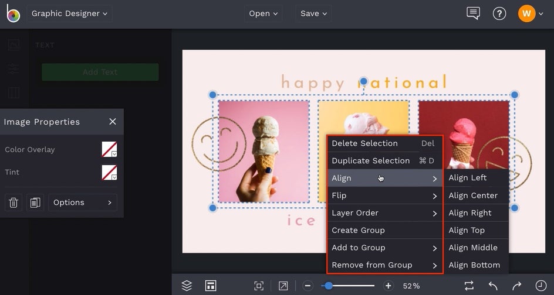
Task: Expand the account menu chevron
Action: (x=541, y=14)
